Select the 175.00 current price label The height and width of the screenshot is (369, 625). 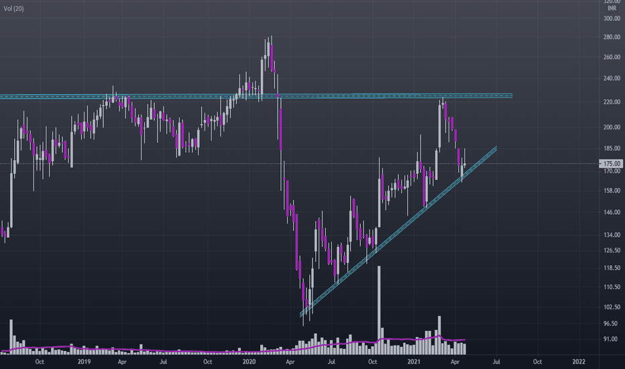coord(611,164)
